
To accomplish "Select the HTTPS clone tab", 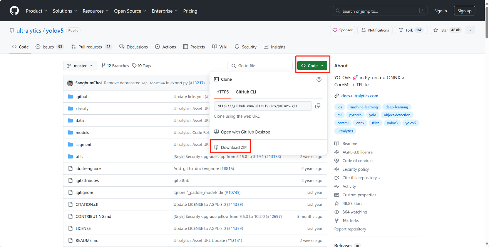I will [223, 92].
